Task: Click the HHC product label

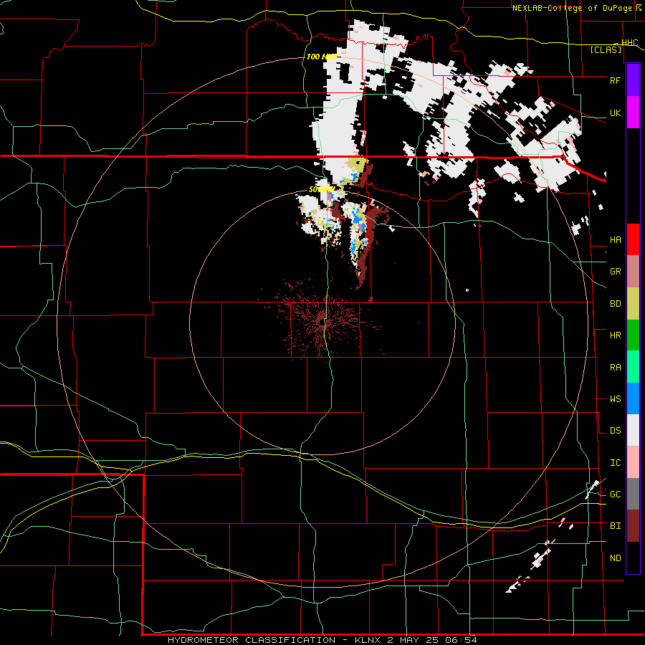Action: (x=629, y=43)
